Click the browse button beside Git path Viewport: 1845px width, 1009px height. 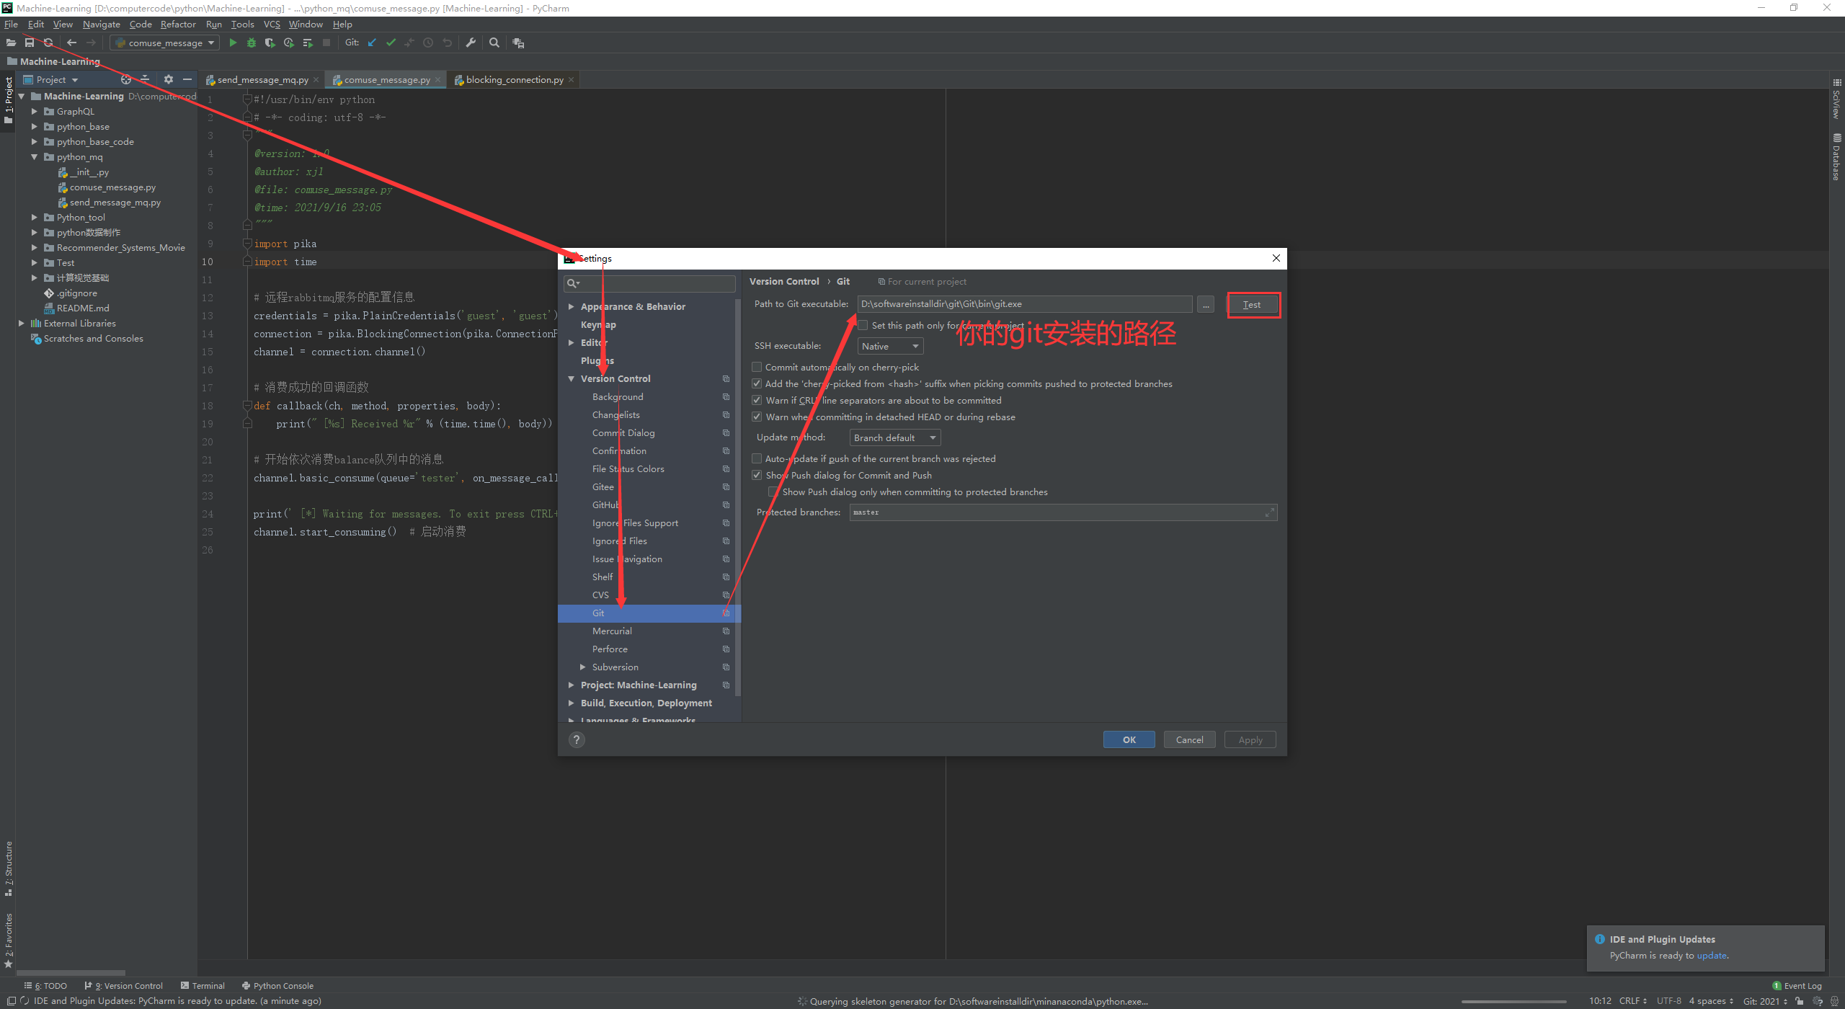point(1205,305)
